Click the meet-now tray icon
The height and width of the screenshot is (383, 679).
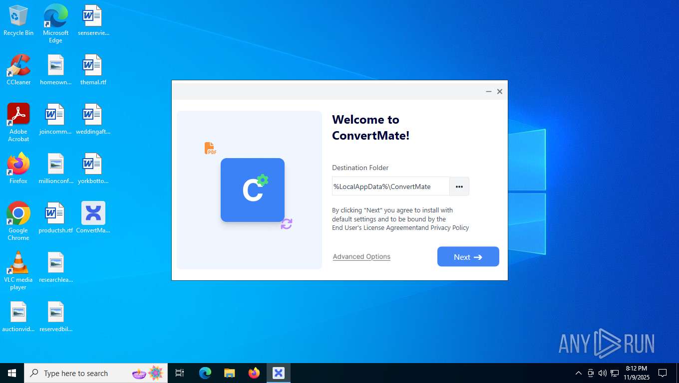point(591,373)
